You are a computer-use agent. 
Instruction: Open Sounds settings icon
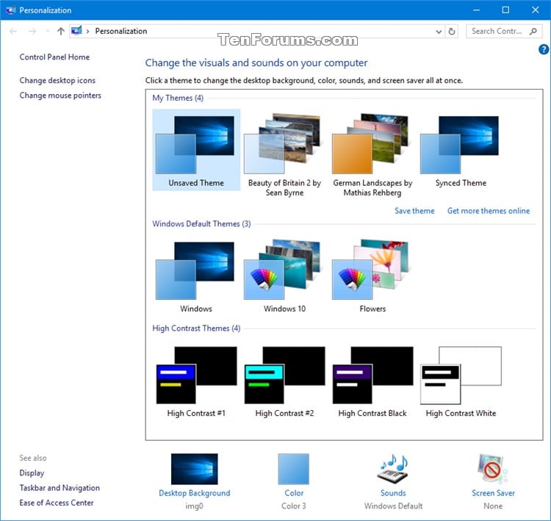tap(393, 469)
